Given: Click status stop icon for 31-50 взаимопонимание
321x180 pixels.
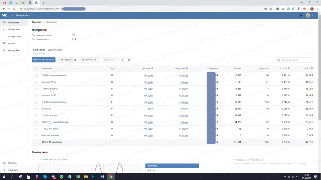Looking at the screenshot, I should coord(112,75).
